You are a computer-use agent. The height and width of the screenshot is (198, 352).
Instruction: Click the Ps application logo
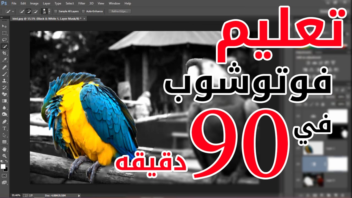[4, 3]
